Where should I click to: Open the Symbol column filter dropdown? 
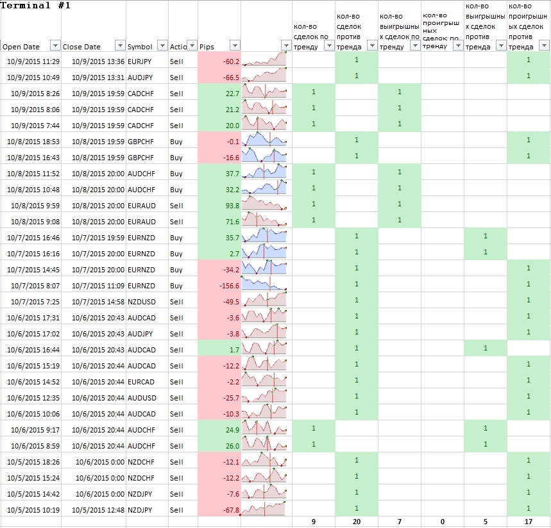click(162, 45)
